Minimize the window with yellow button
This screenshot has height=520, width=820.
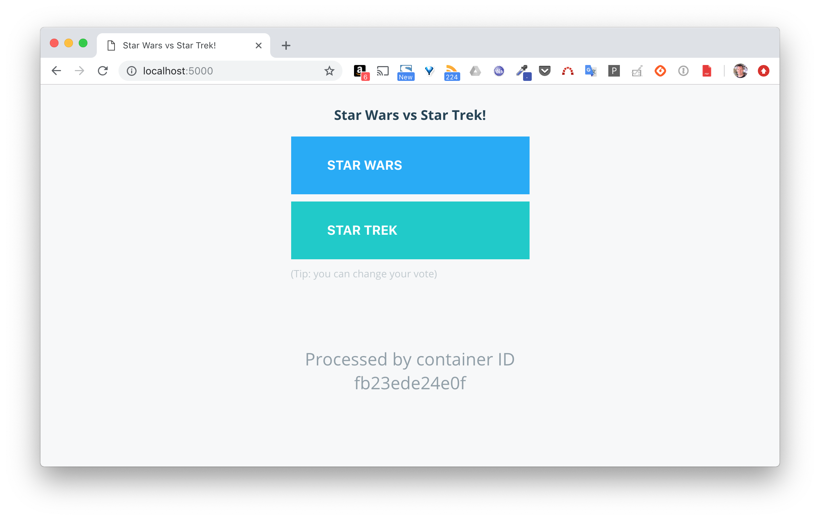click(x=69, y=43)
